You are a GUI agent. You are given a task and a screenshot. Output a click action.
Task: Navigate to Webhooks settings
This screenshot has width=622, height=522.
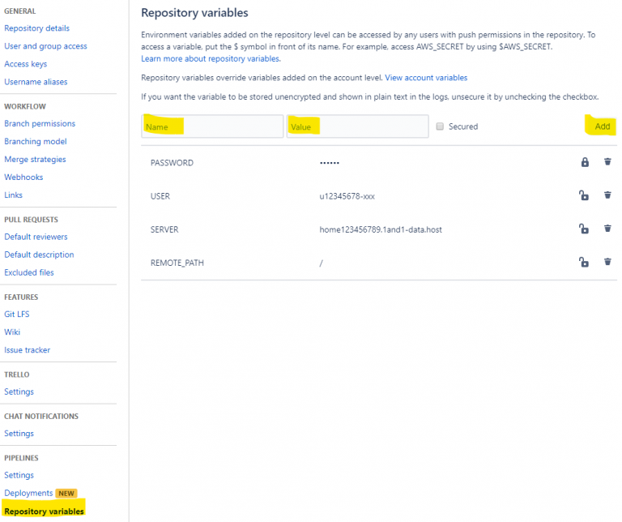[23, 177]
